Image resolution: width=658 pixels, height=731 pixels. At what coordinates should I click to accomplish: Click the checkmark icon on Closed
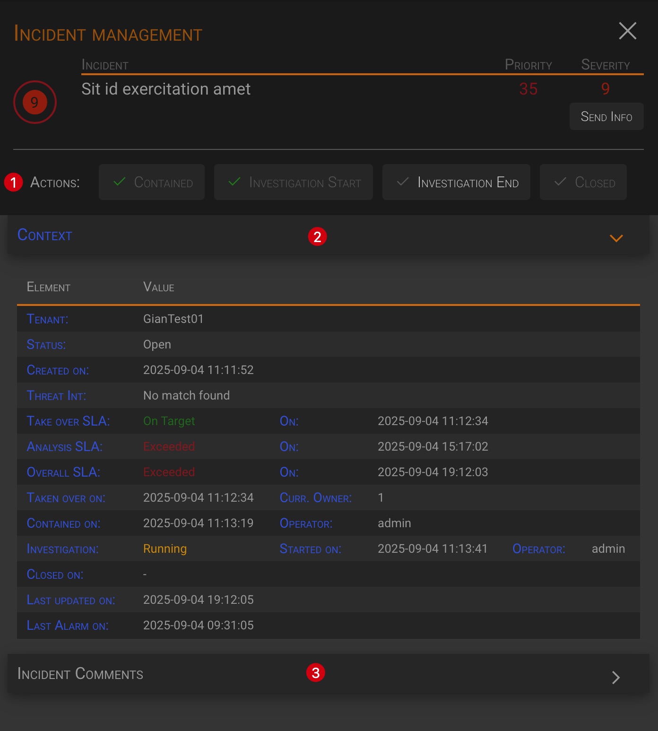[x=560, y=182]
